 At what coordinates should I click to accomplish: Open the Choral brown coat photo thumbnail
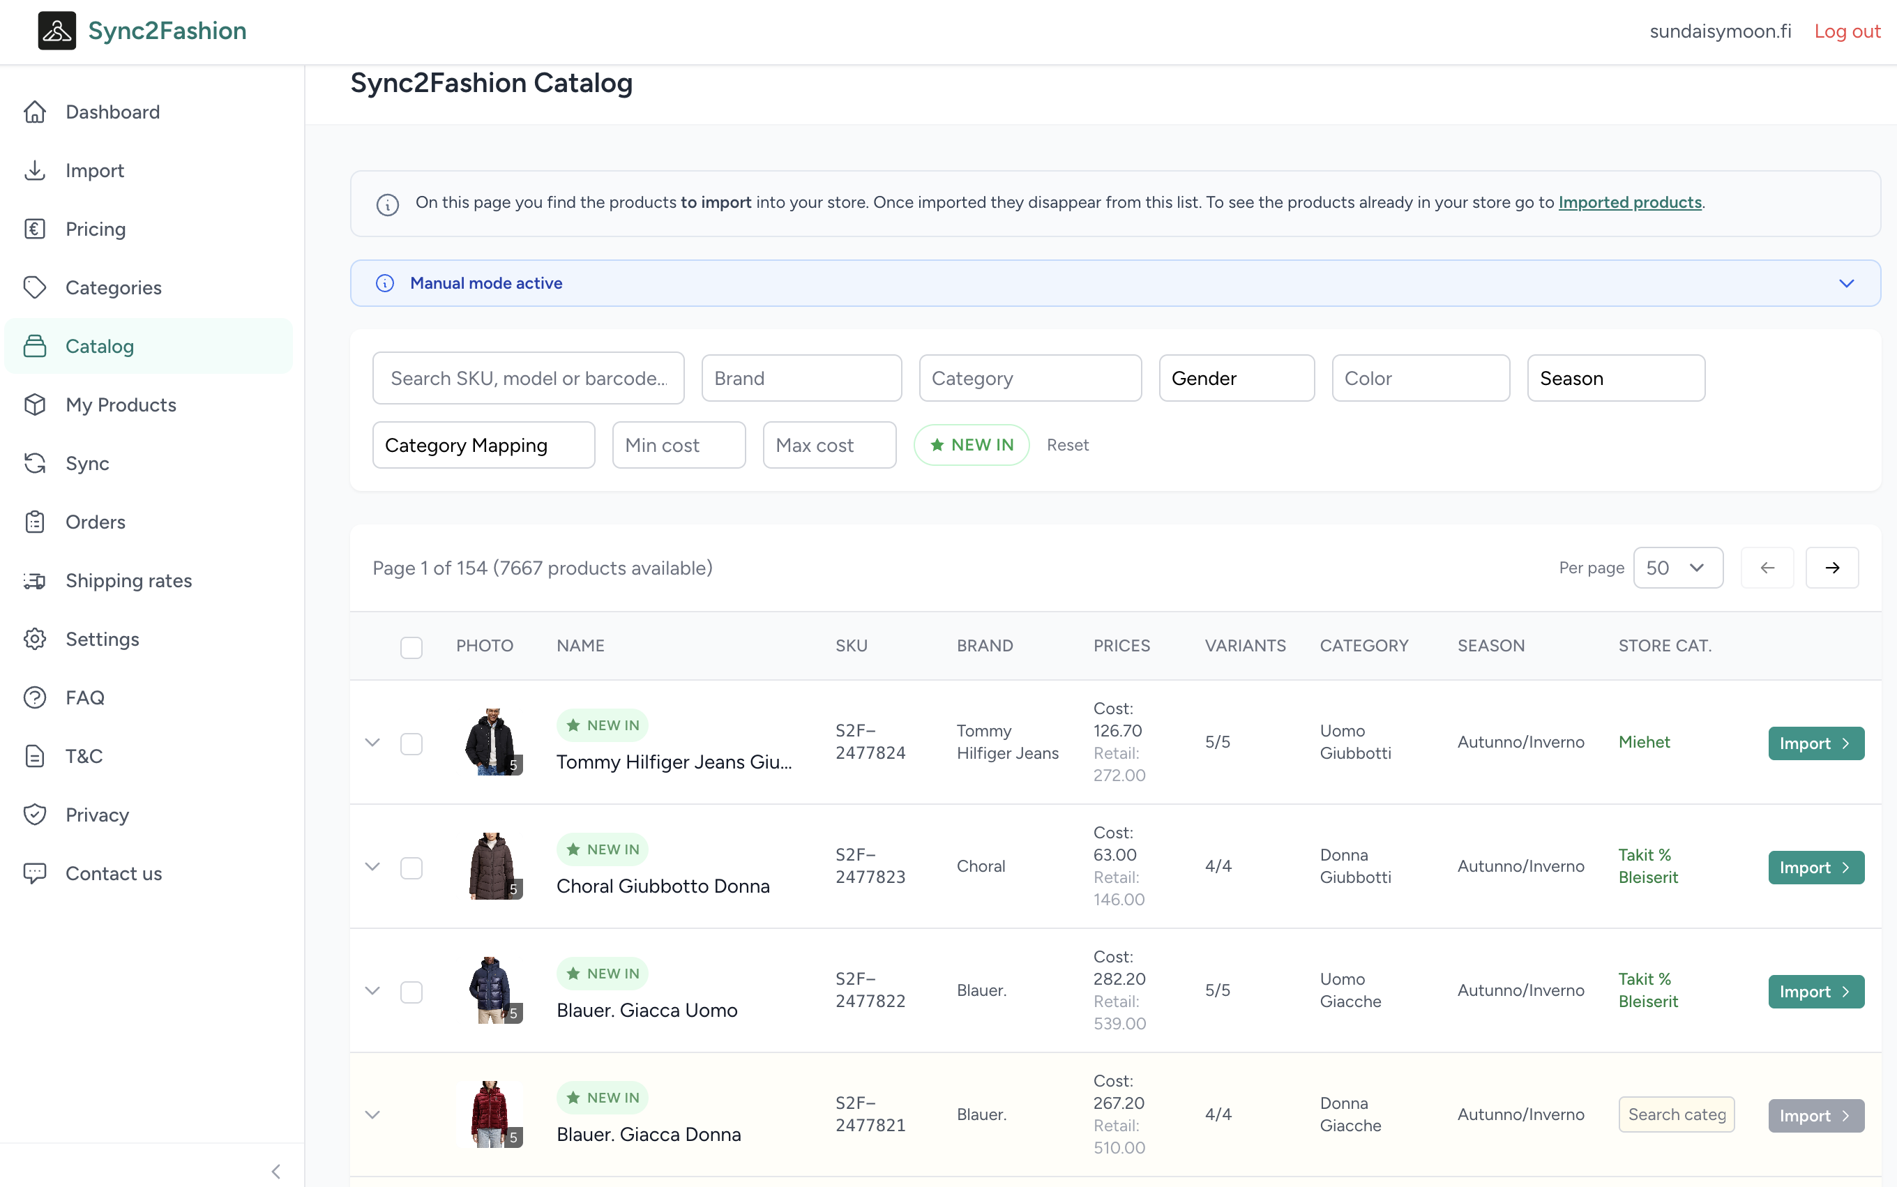coord(491,866)
